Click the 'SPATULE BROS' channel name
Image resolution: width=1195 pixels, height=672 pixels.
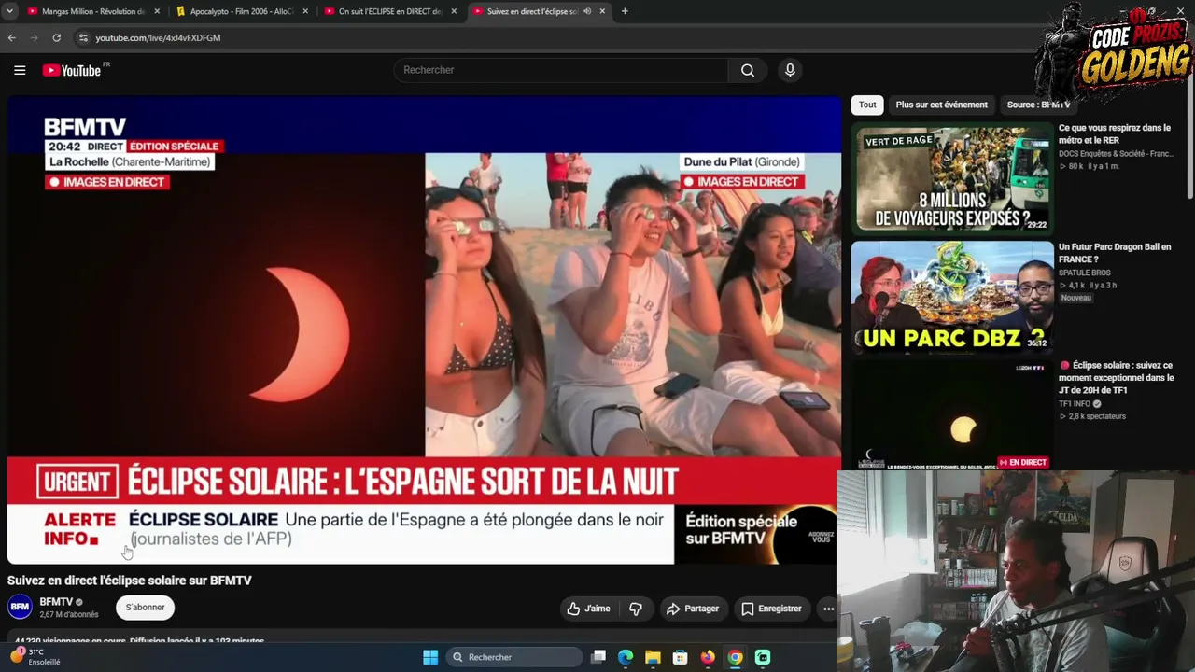[x=1084, y=273]
